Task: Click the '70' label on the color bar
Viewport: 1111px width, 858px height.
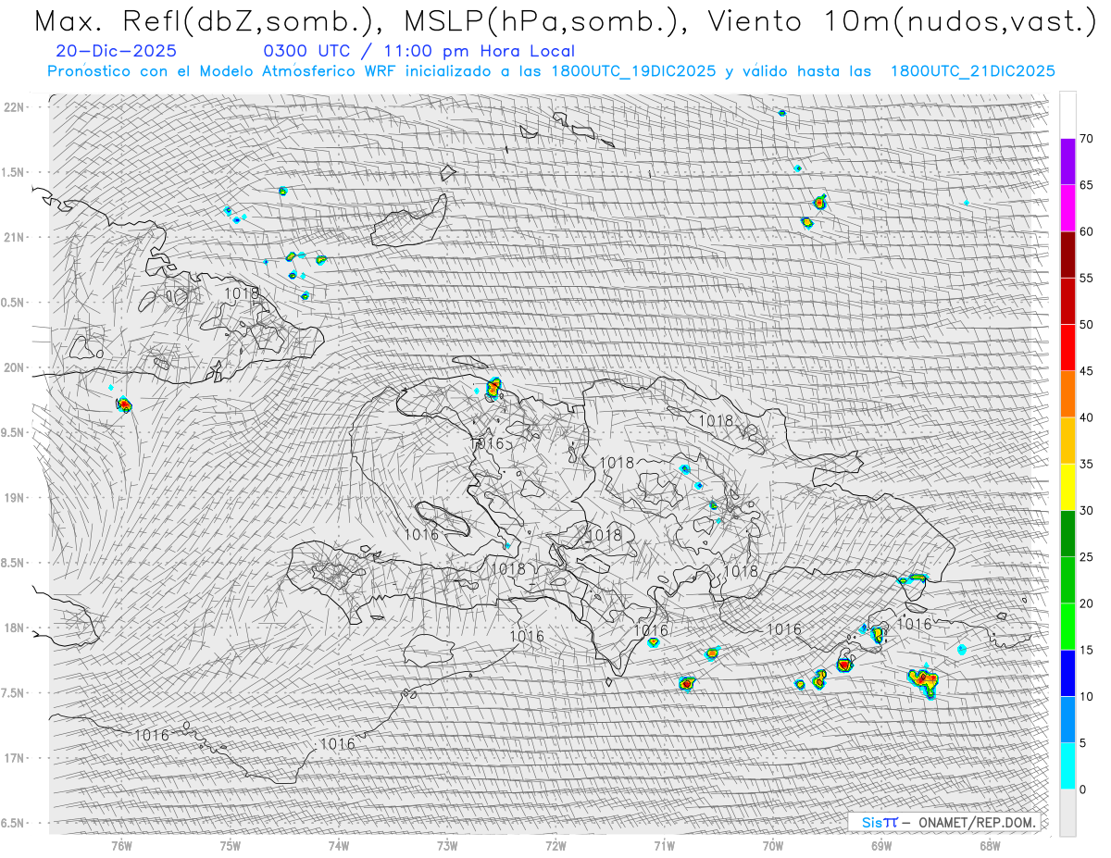Action: 1087,139
